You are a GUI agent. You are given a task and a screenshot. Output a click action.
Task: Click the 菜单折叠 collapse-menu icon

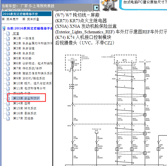[24, 19]
